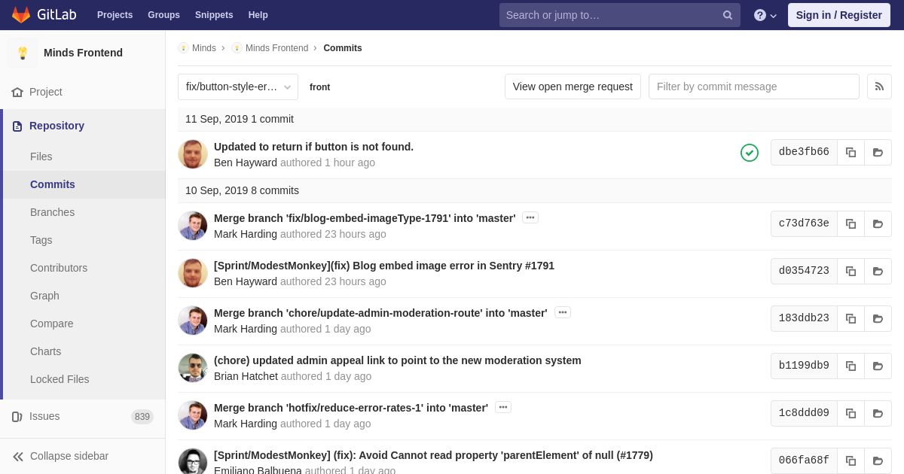This screenshot has height=474, width=904.
Task: Open Charts in sidebar
Action: click(45, 351)
